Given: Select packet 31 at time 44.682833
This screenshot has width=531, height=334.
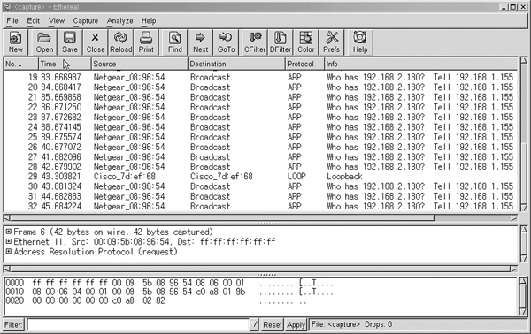Looking at the screenshot, I should click(261, 196).
